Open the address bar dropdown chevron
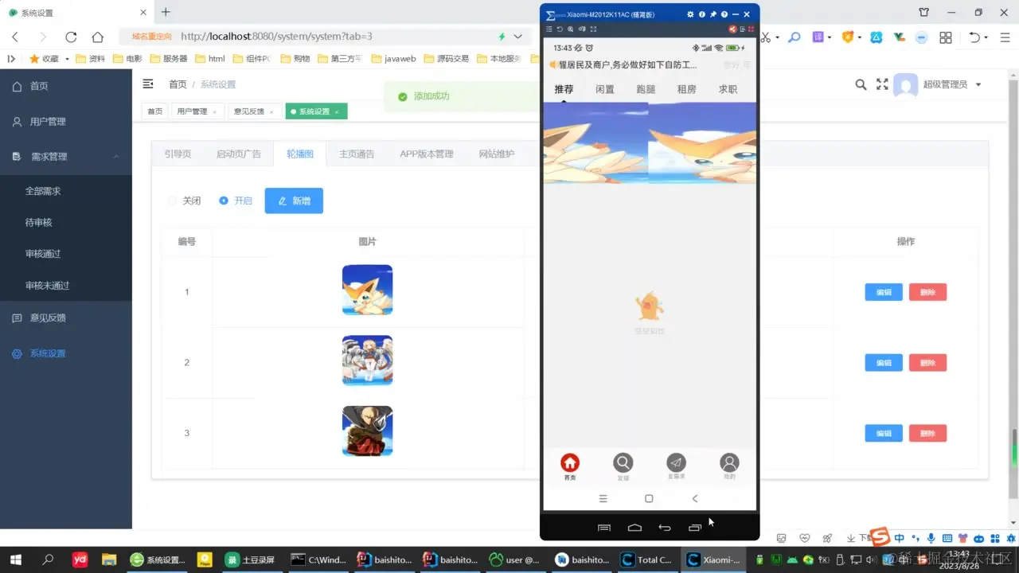The image size is (1019, 573). (x=517, y=37)
